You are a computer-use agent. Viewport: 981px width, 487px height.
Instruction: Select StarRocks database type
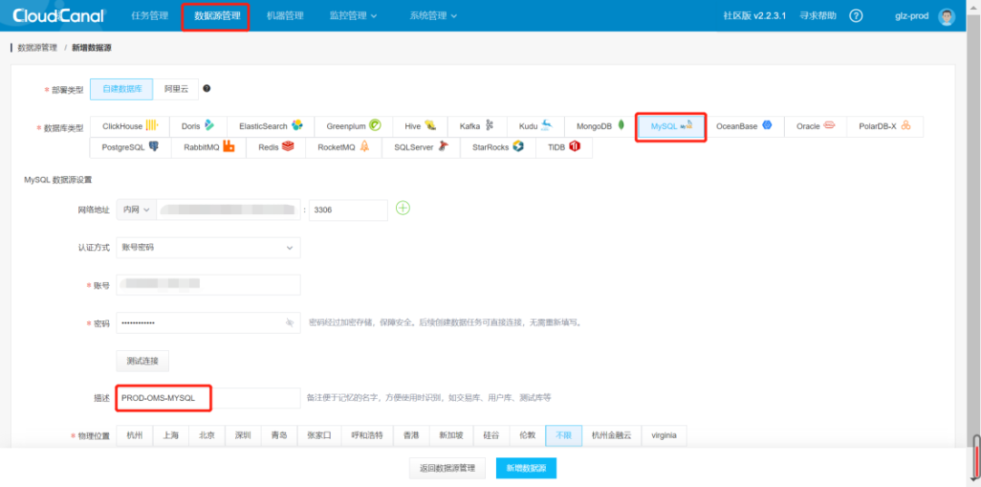tap(498, 147)
